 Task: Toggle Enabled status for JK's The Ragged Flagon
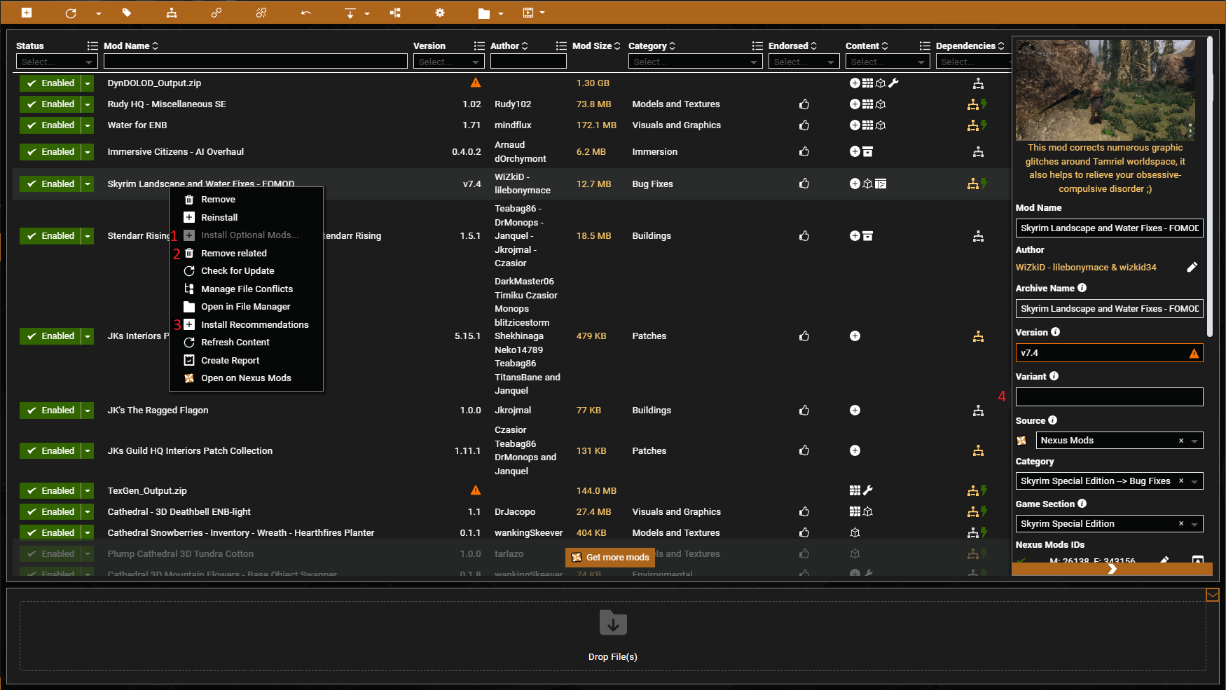[50, 410]
